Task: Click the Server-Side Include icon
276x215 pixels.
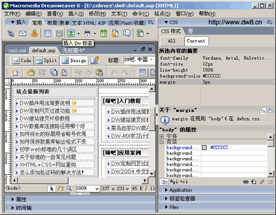Action: [115, 33]
